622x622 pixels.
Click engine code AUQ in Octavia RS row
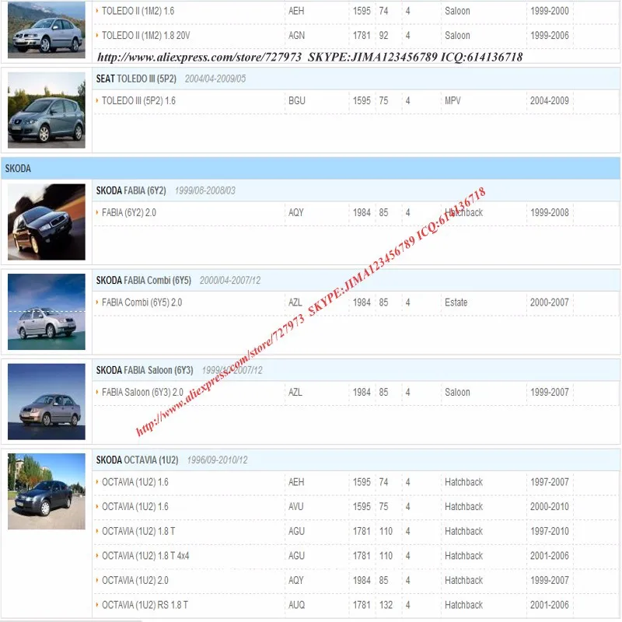click(x=296, y=605)
